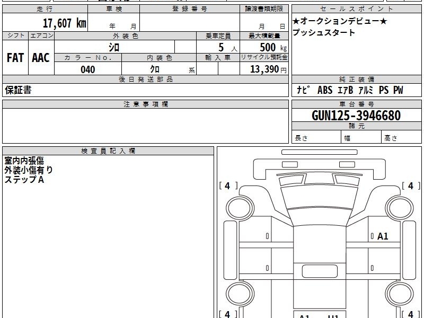This screenshot has width=424, height=318.
Task: Click the max load 500 kg
Action: pyautogui.click(x=273, y=47)
